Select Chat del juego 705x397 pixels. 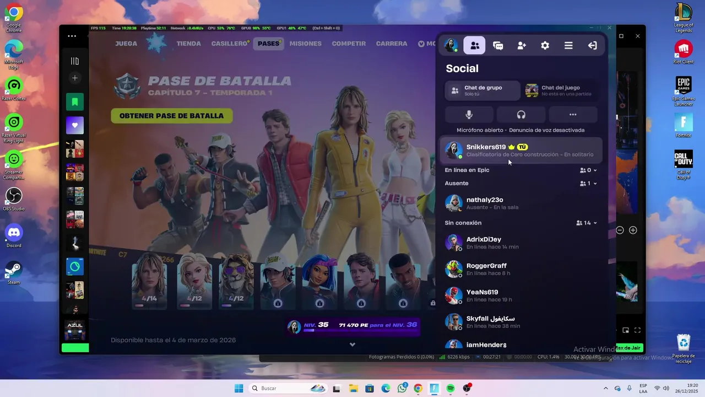(x=560, y=90)
